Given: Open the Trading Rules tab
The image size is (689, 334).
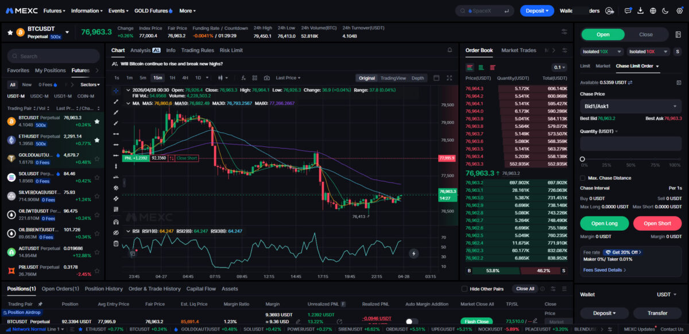Looking at the screenshot, I should tap(197, 51).
